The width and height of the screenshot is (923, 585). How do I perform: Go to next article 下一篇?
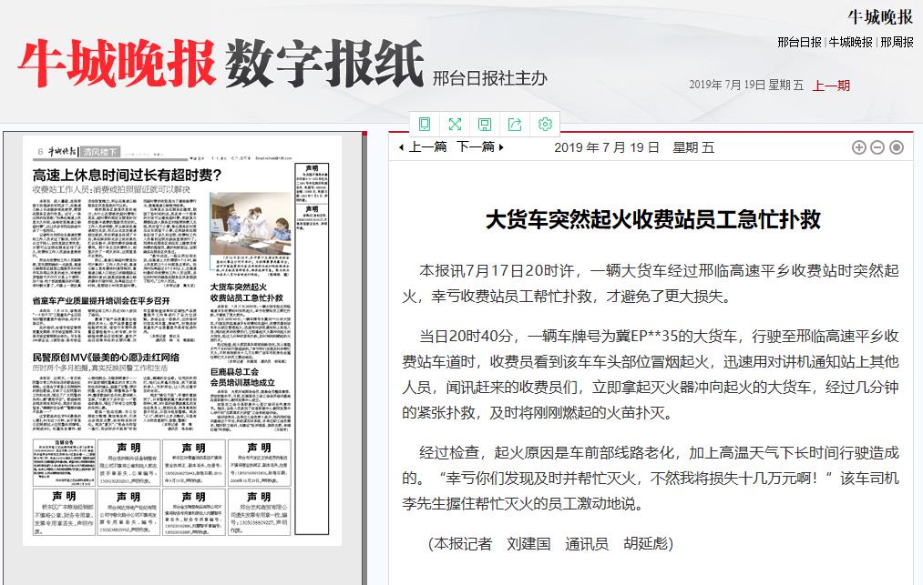480,147
